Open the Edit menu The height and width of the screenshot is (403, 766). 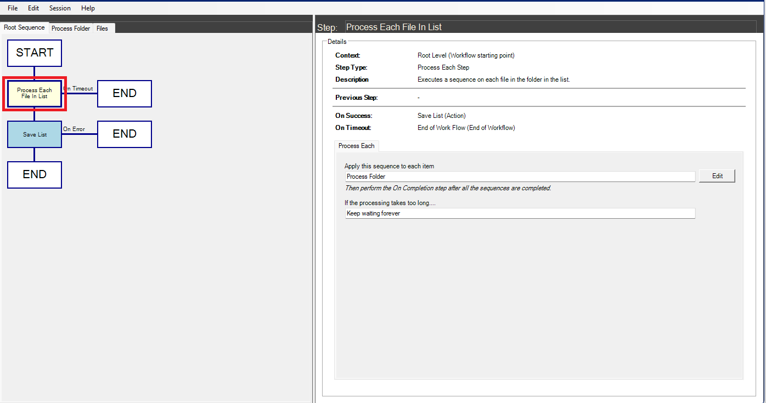click(x=33, y=8)
